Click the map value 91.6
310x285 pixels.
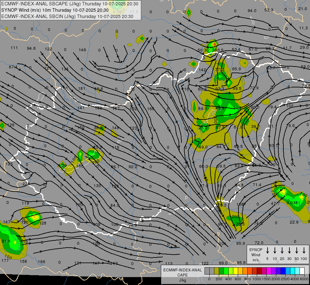[x=6, y=241]
